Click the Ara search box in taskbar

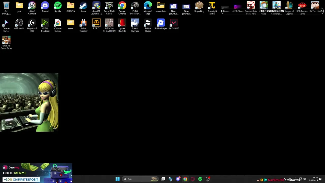pyautogui.click(x=141, y=179)
